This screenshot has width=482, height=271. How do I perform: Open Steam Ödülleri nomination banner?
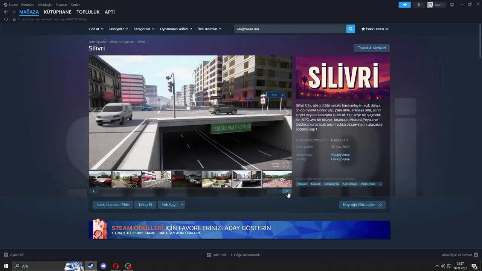click(x=239, y=230)
